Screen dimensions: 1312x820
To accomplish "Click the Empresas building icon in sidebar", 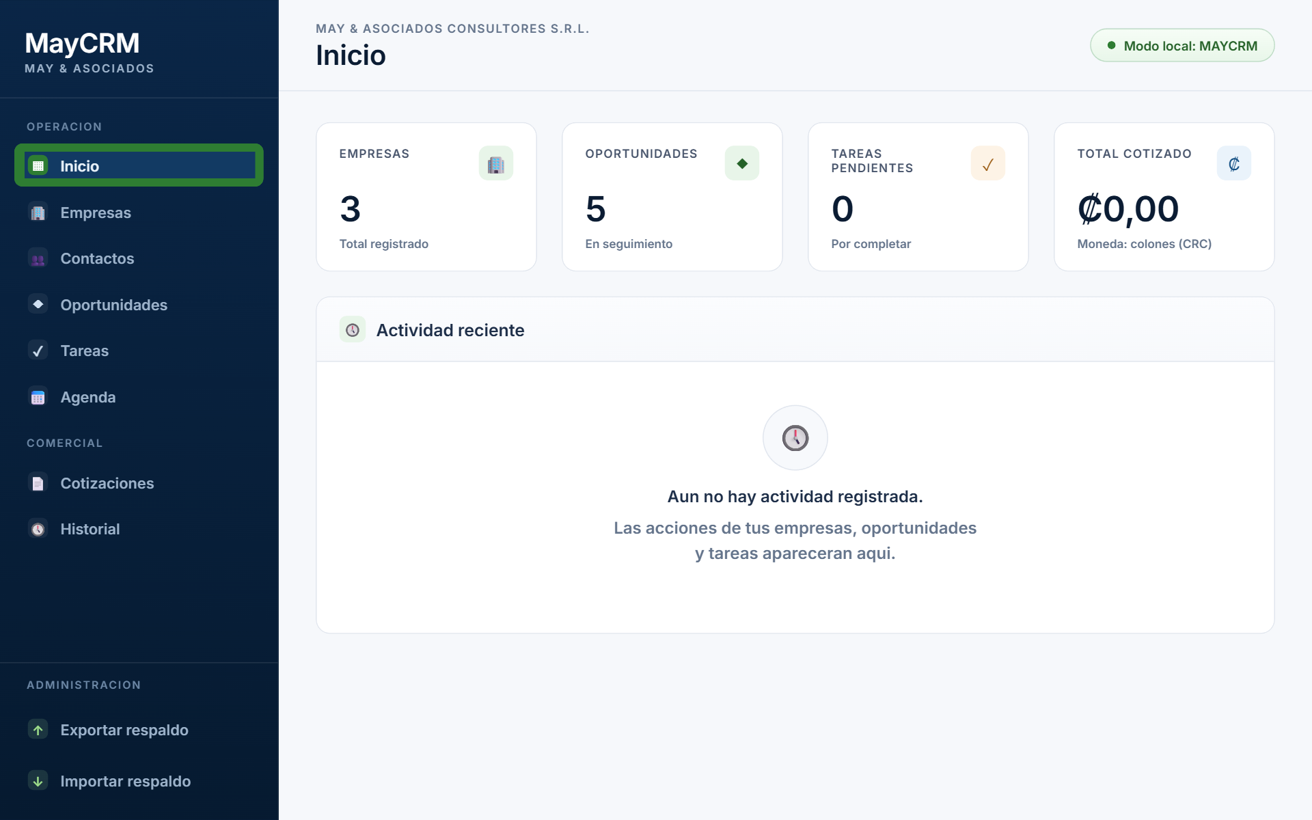I will (x=38, y=213).
